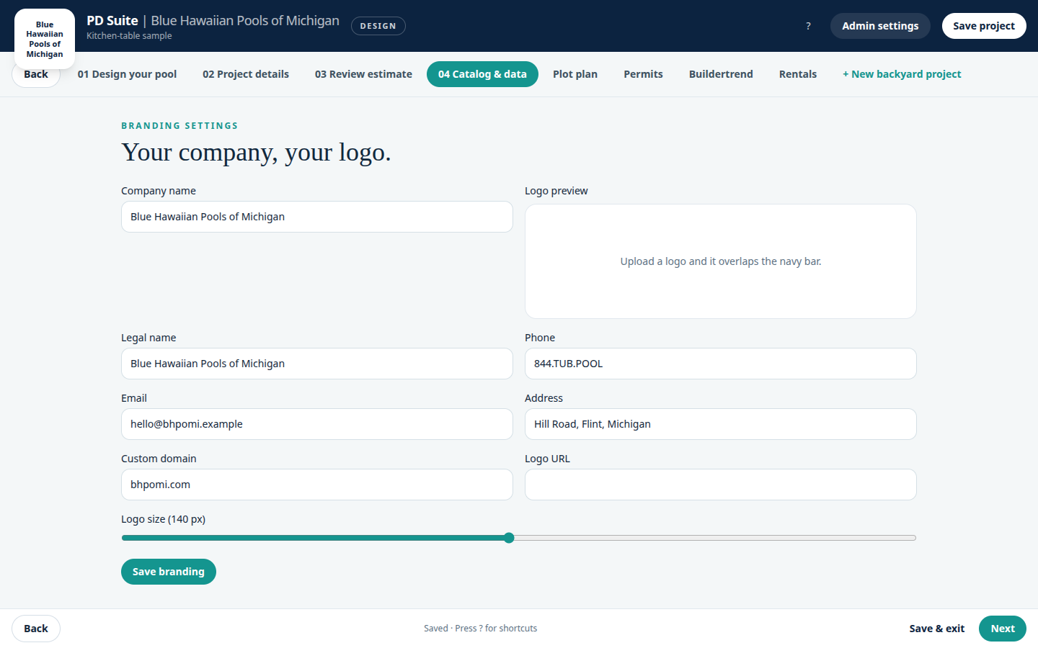
Task: Click the 'BRANDING SETTINGS' section label
Action: pos(179,126)
